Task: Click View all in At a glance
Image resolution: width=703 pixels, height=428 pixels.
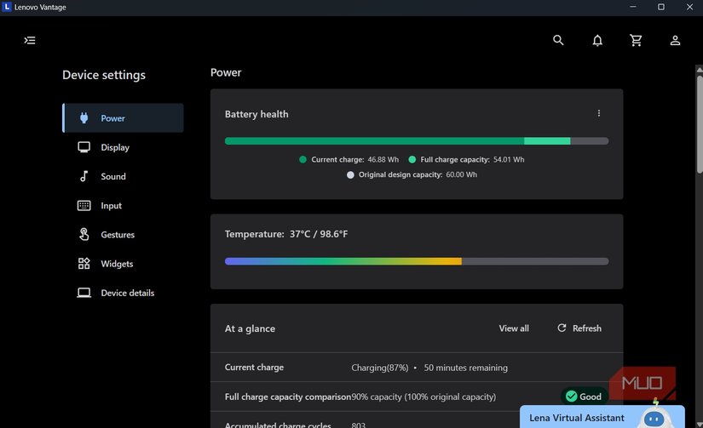Action: point(514,328)
